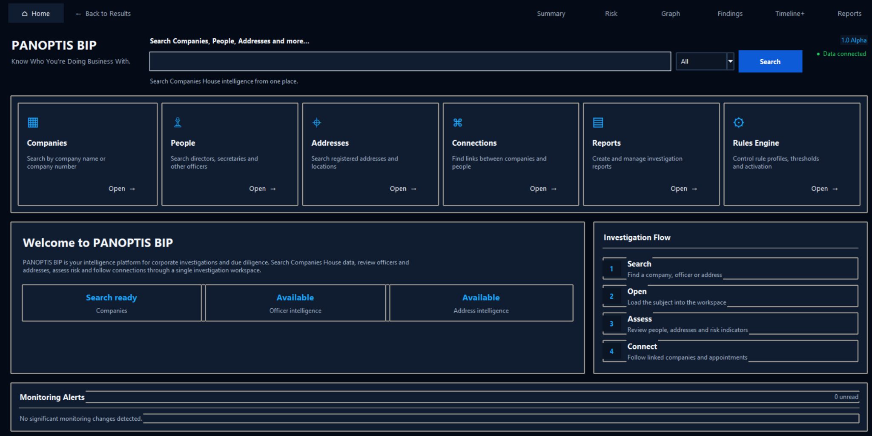Select the Available Address intelligence tile
This screenshot has width=872, height=436.
coord(481,303)
